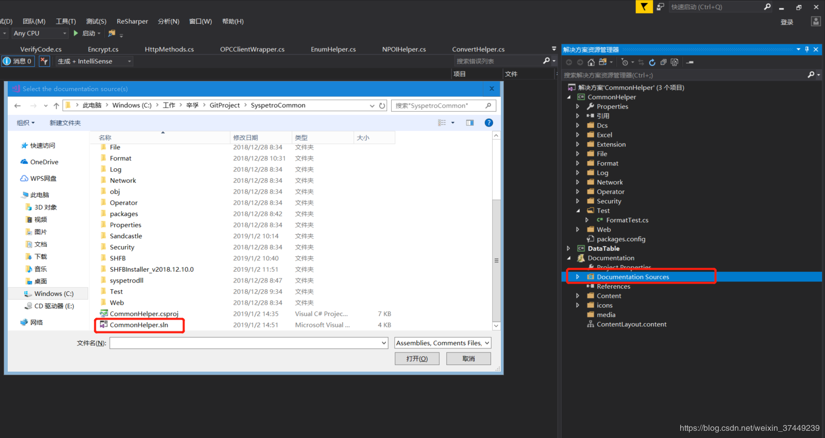
Task: Open the 团队(M) menu
Action: pyautogui.click(x=34, y=21)
